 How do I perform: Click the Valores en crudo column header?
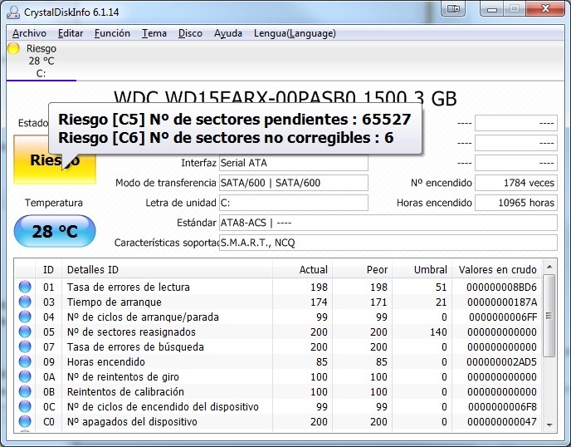click(x=497, y=269)
